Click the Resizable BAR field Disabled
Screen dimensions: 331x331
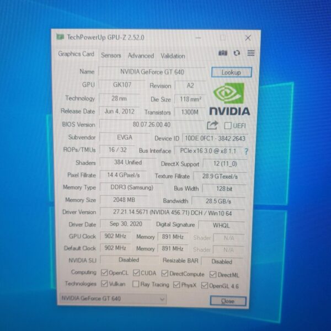[222, 261]
